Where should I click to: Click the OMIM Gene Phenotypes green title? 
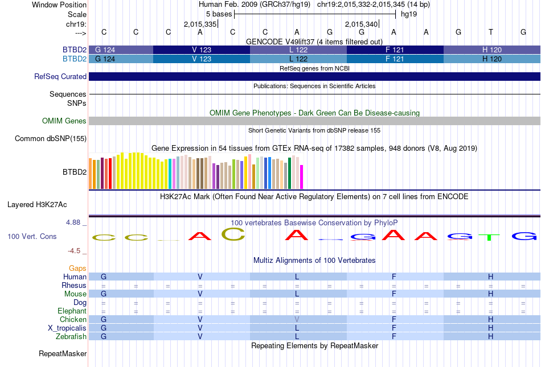[x=314, y=113]
